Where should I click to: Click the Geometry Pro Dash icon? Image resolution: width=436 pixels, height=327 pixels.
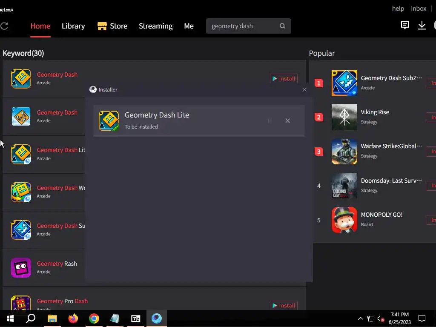[x=21, y=303]
